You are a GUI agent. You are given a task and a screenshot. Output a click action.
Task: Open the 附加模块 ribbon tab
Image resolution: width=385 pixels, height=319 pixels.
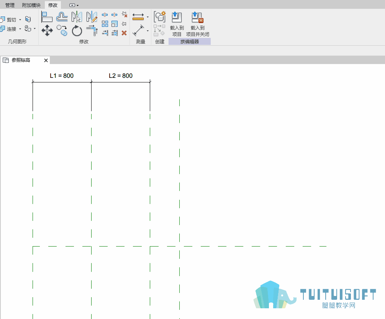pyautogui.click(x=31, y=5)
